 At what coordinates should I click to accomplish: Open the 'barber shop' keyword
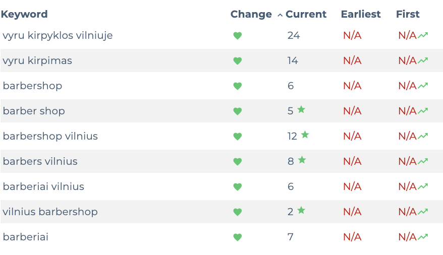tap(34, 111)
